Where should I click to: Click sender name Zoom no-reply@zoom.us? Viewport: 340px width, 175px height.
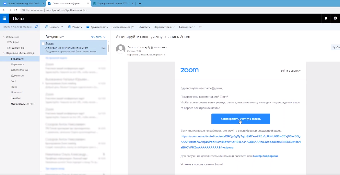coord(147,47)
